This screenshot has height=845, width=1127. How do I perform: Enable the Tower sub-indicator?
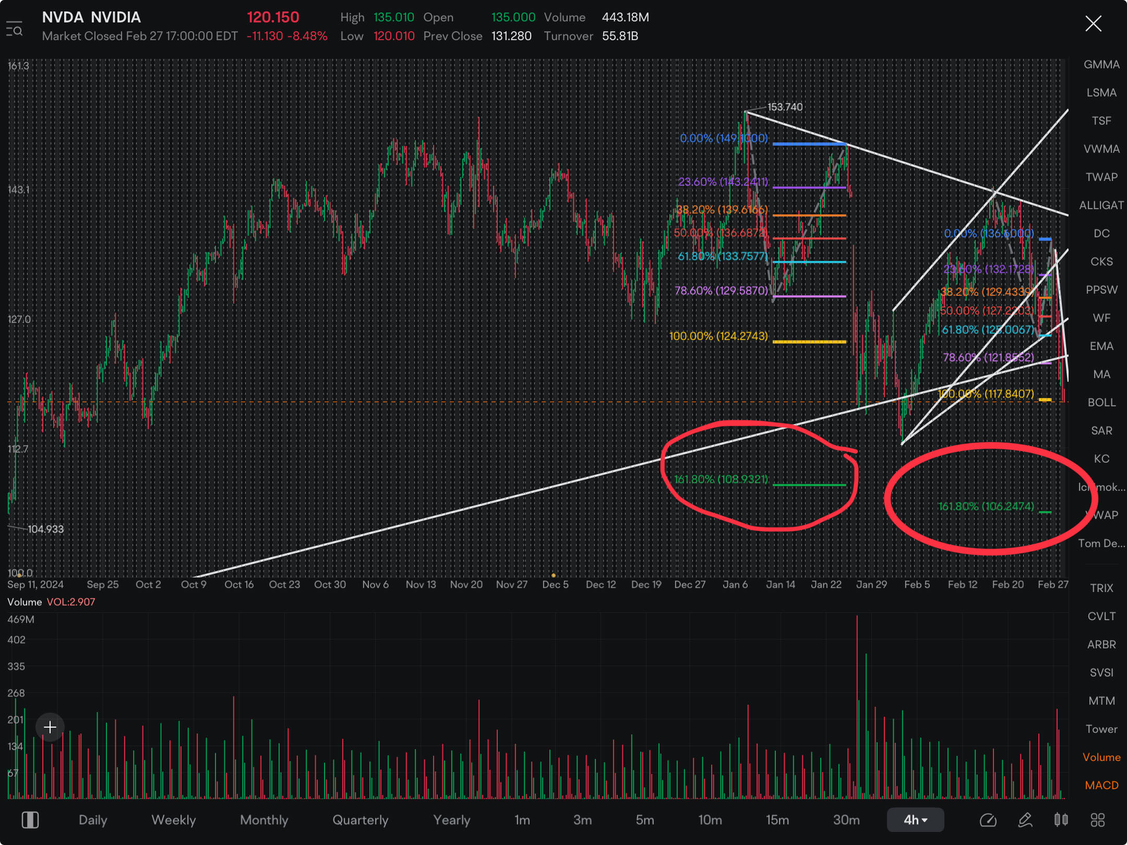1101,729
